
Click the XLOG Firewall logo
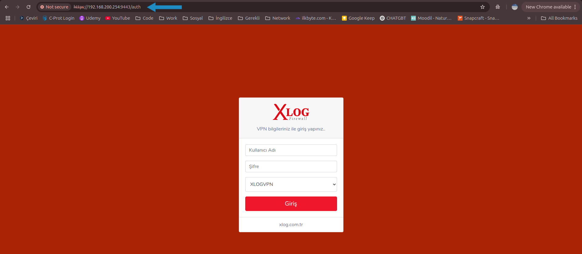pos(291,112)
